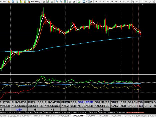Select M1 timeframe in the toolbar
The width and height of the screenshot is (156, 118).
click(96, 1)
